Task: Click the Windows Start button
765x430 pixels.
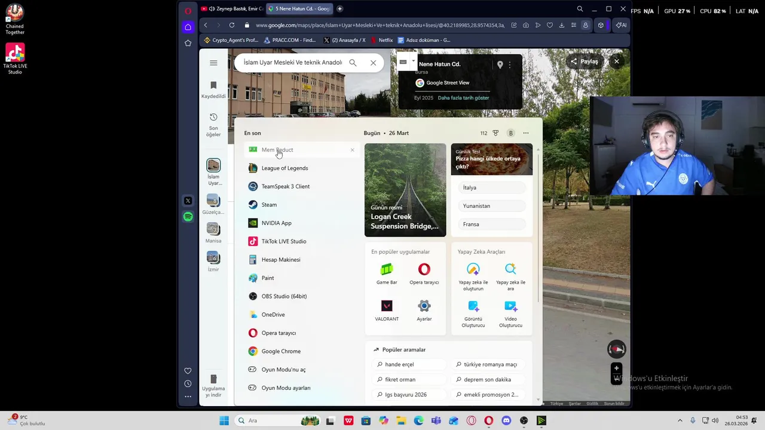Action: click(x=224, y=420)
